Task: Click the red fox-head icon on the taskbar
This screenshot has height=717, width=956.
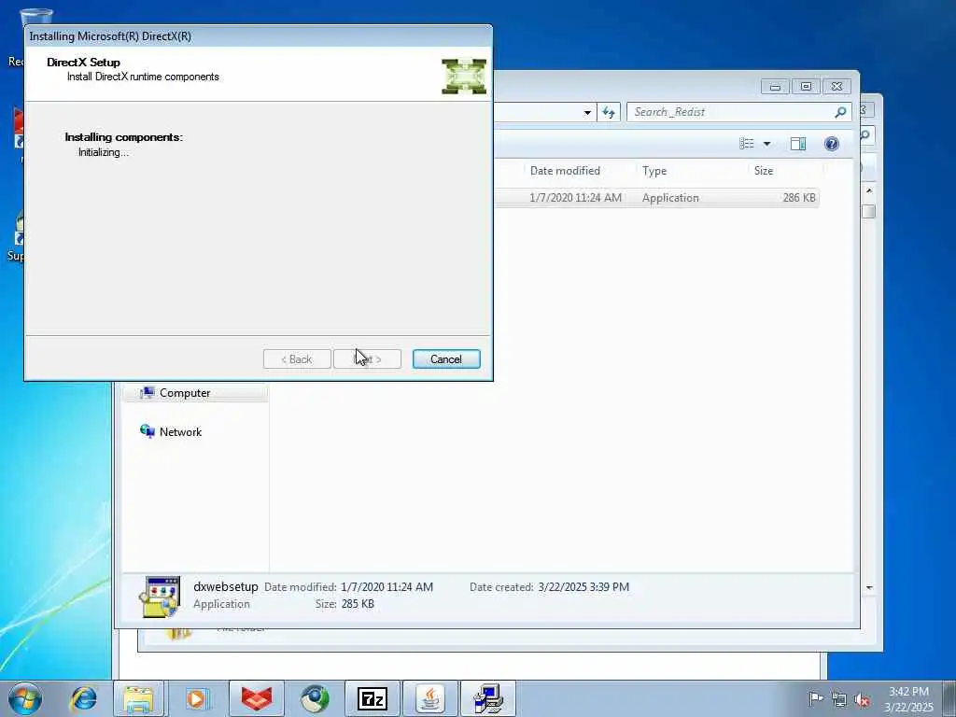Action: coord(257,698)
